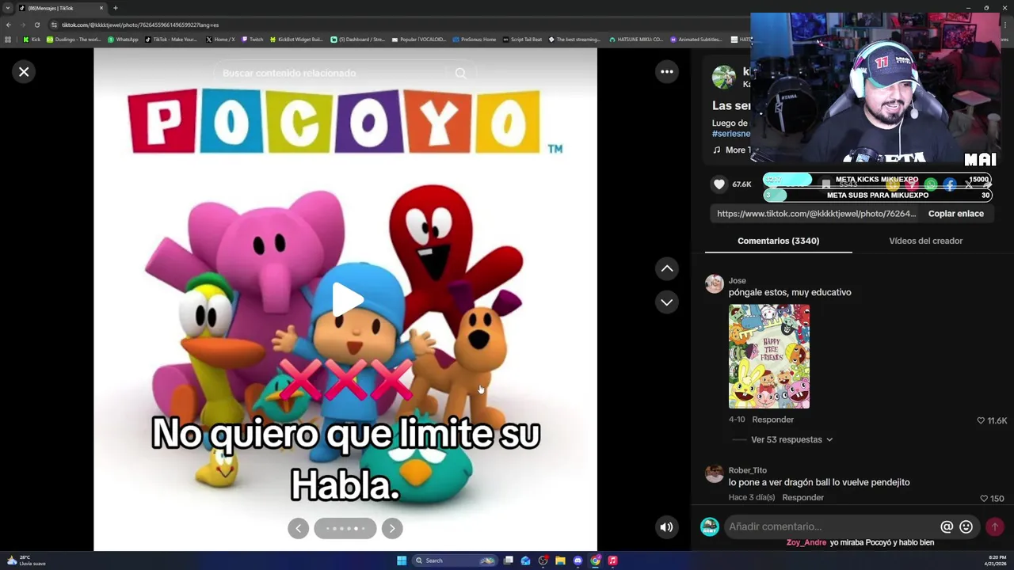Select the 'Comentarios (3340)' tab
The height and width of the screenshot is (570, 1014).
click(778, 241)
